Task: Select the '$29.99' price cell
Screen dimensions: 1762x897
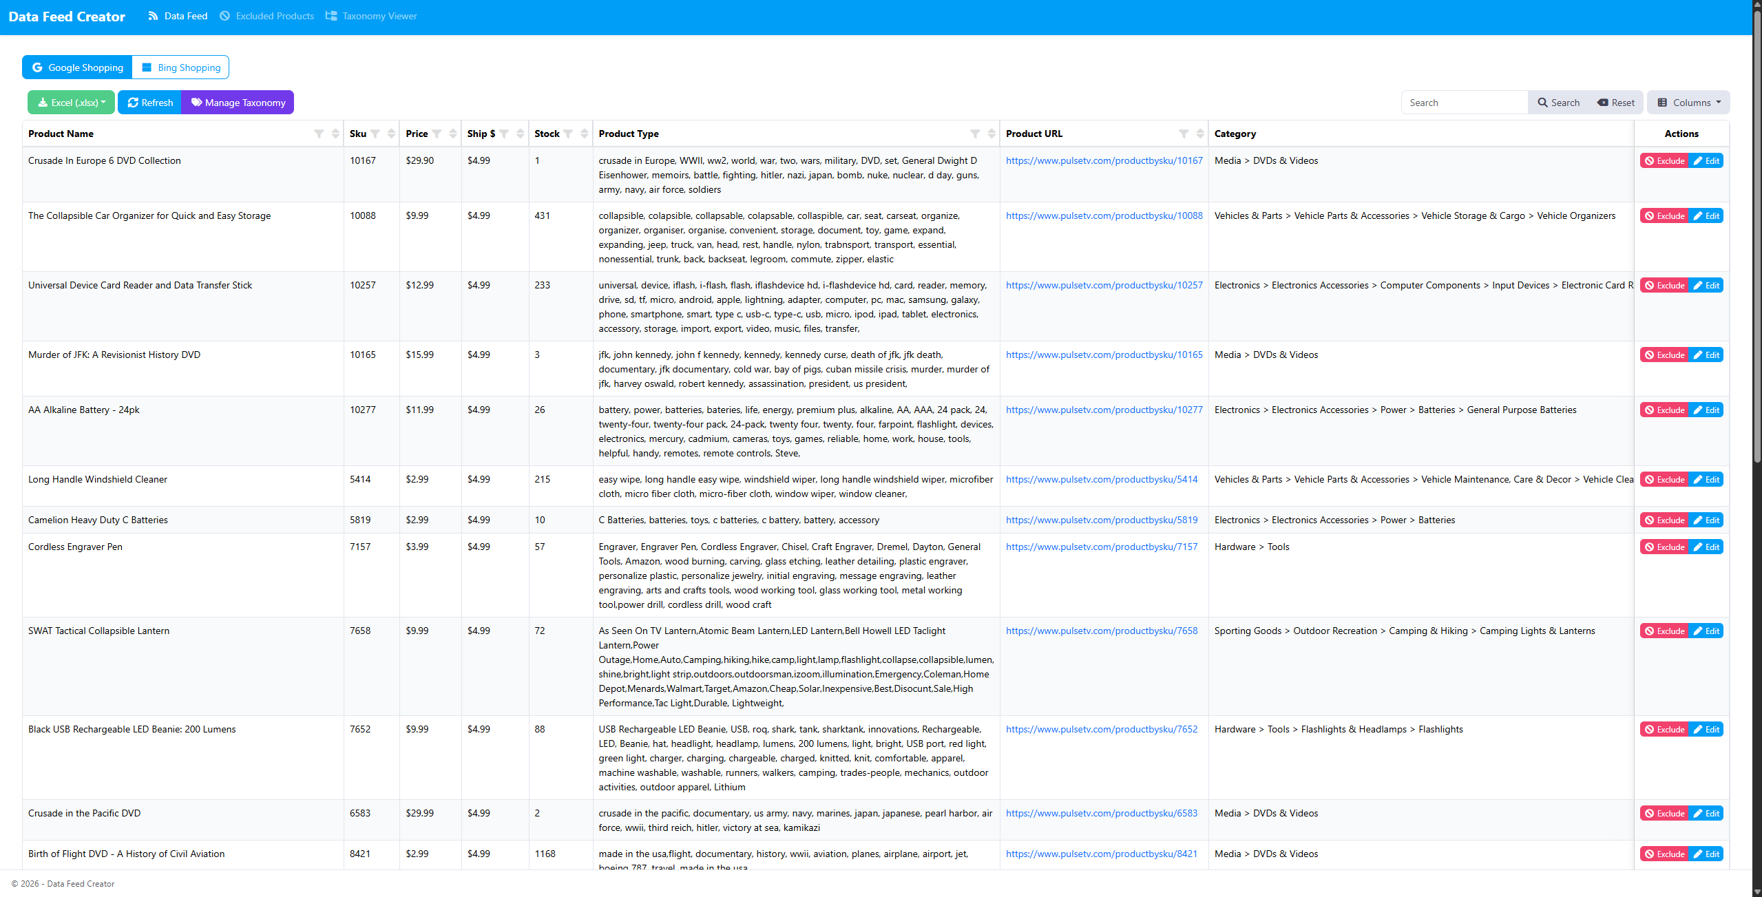Action: (430, 819)
